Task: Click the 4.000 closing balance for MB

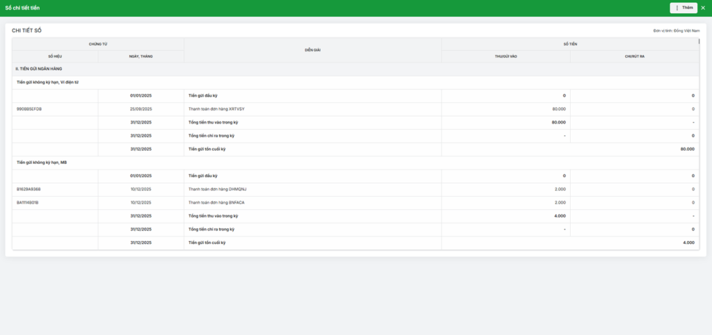Action: coord(688,243)
